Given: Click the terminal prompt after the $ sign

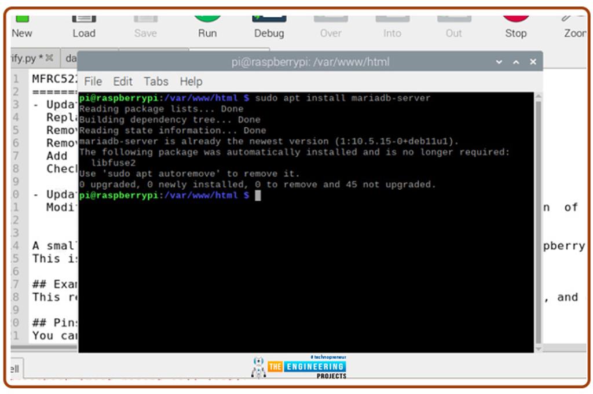Looking at the screenshot, I should [x=259, y=195].
